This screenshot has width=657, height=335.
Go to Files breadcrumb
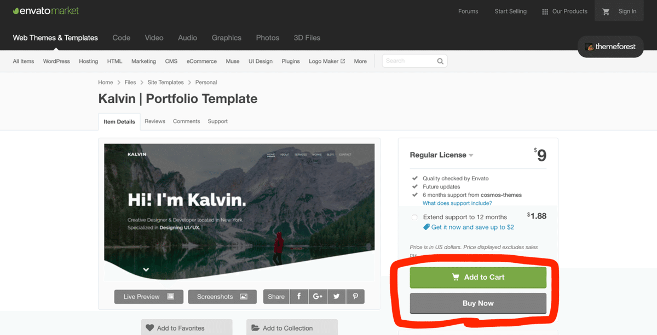point(130,83)
